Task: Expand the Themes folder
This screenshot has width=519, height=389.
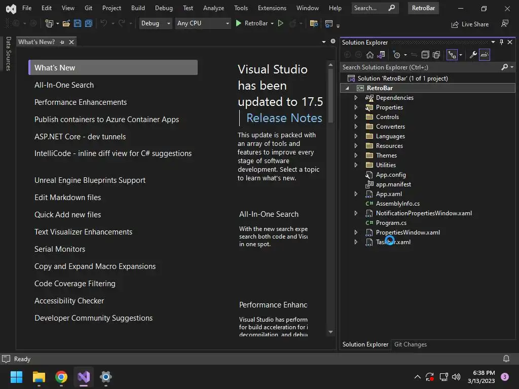Action: coord(356,155)
